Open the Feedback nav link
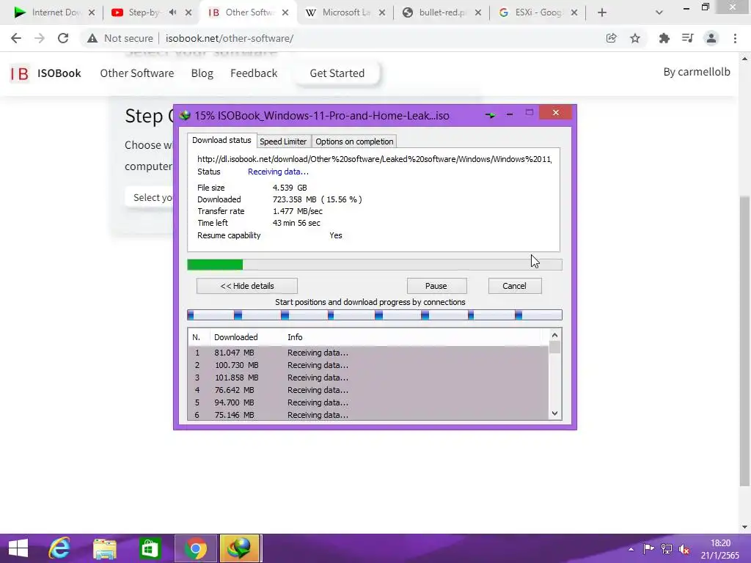 [x=254, y=73]
